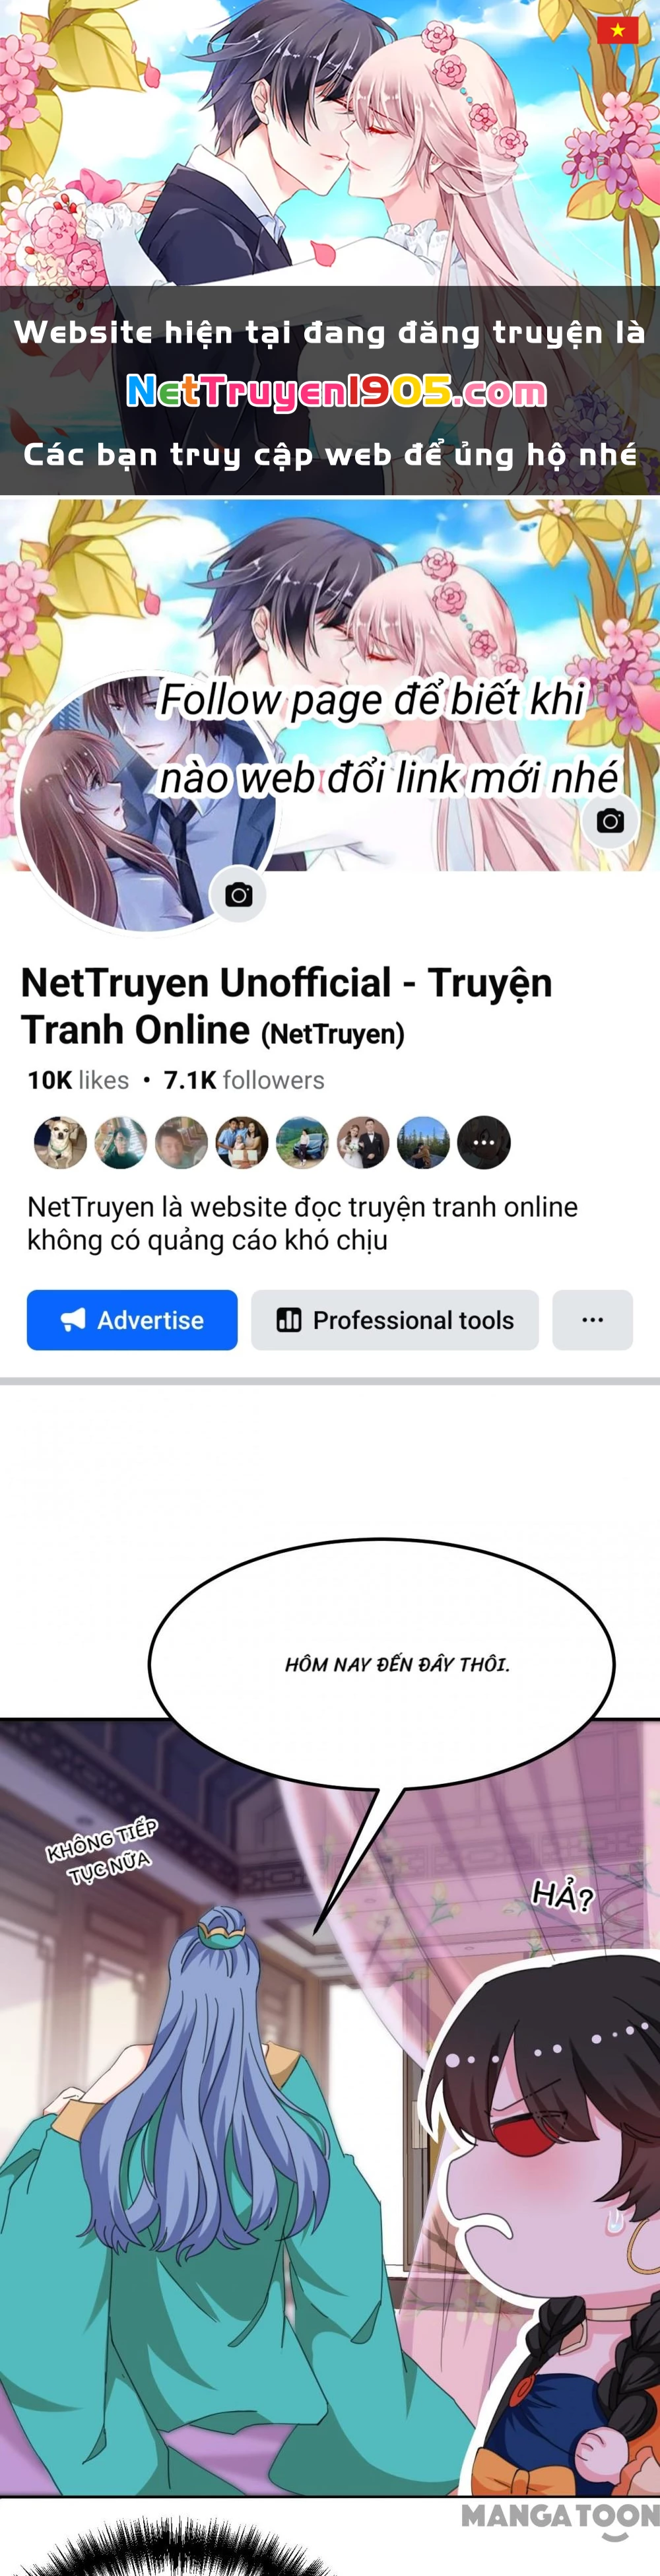Click the mountain landscape follower avatar
660x2576 pixels.
(423, 1142)
